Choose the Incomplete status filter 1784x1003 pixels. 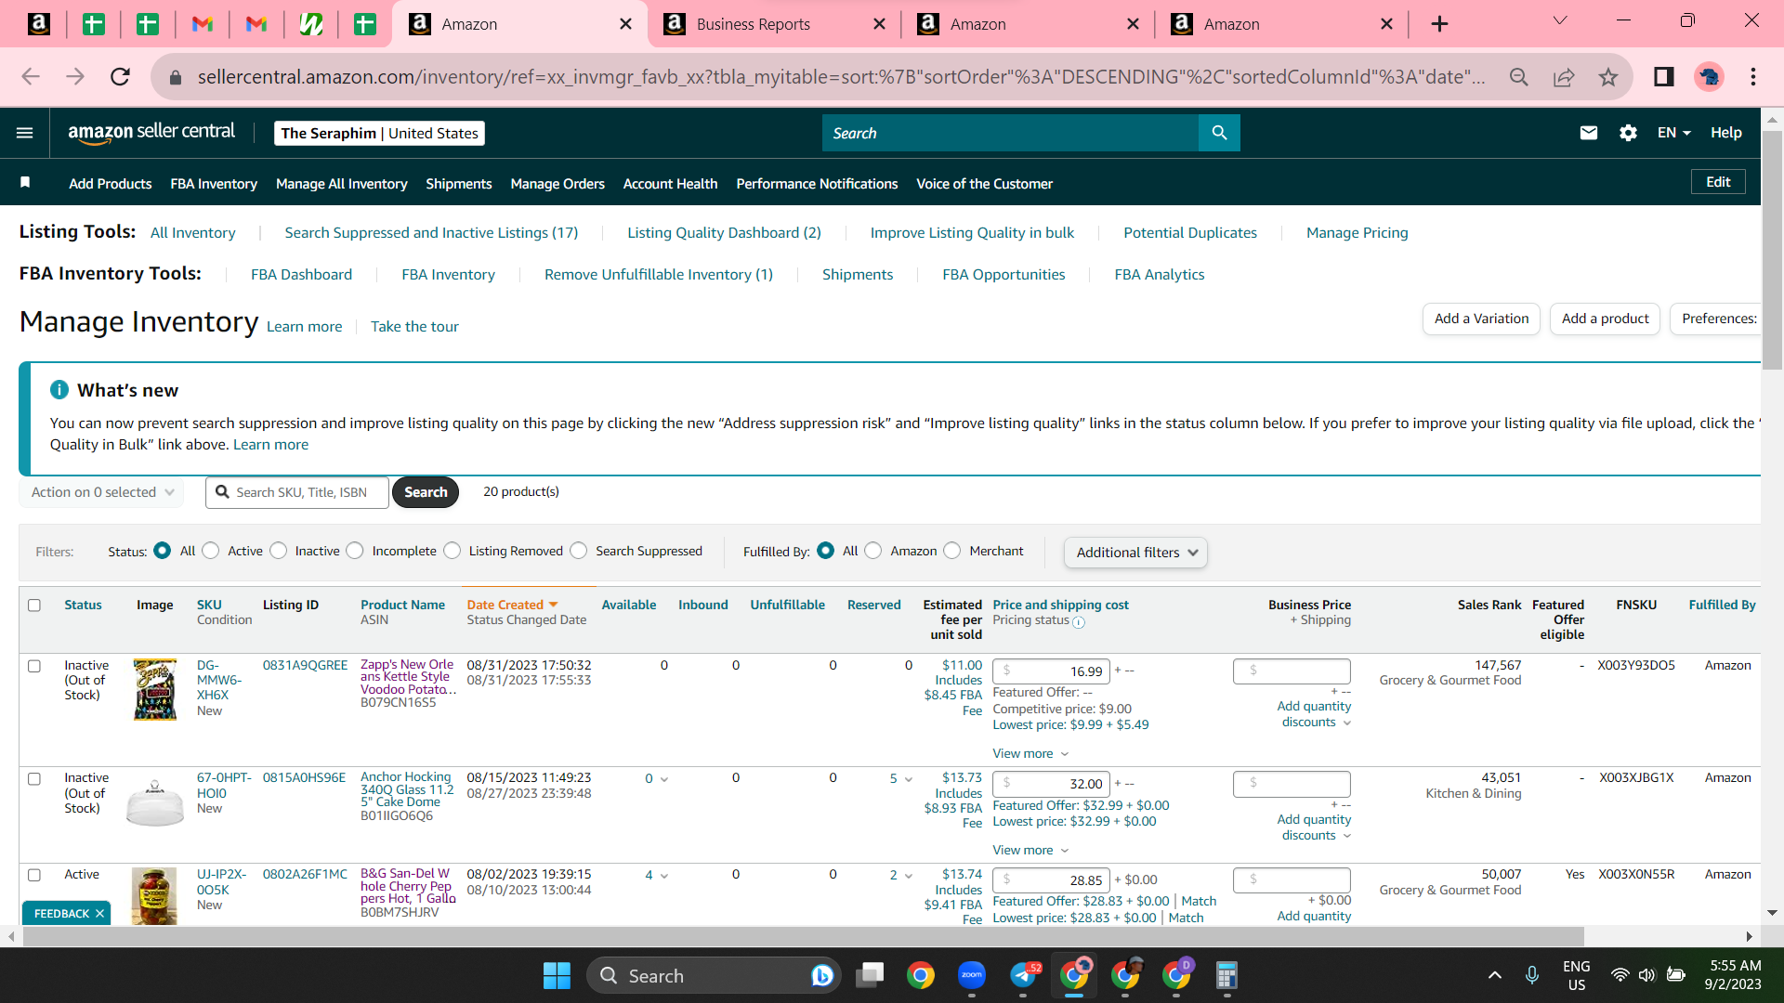(355, 551)
